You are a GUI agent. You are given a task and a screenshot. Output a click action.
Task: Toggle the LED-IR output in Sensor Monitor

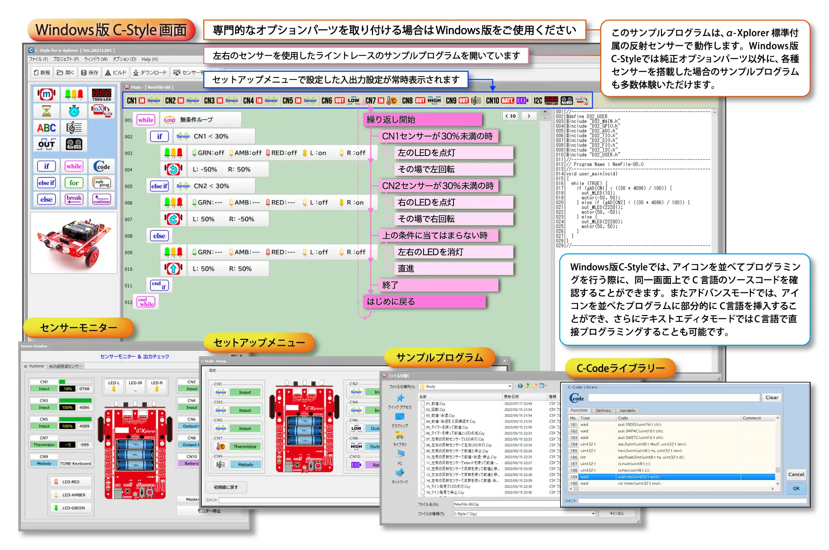135,386
